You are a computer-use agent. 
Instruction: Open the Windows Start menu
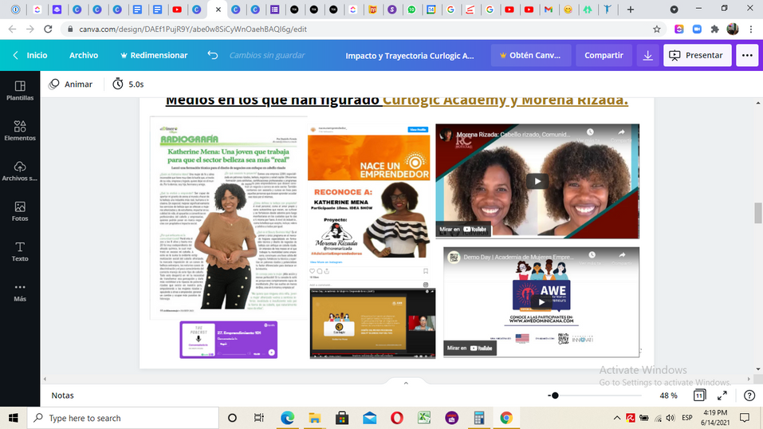coord(13,418)
